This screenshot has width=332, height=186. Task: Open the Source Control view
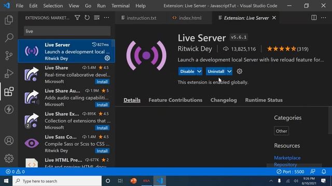pyautogui.click(x=9, y=56)
